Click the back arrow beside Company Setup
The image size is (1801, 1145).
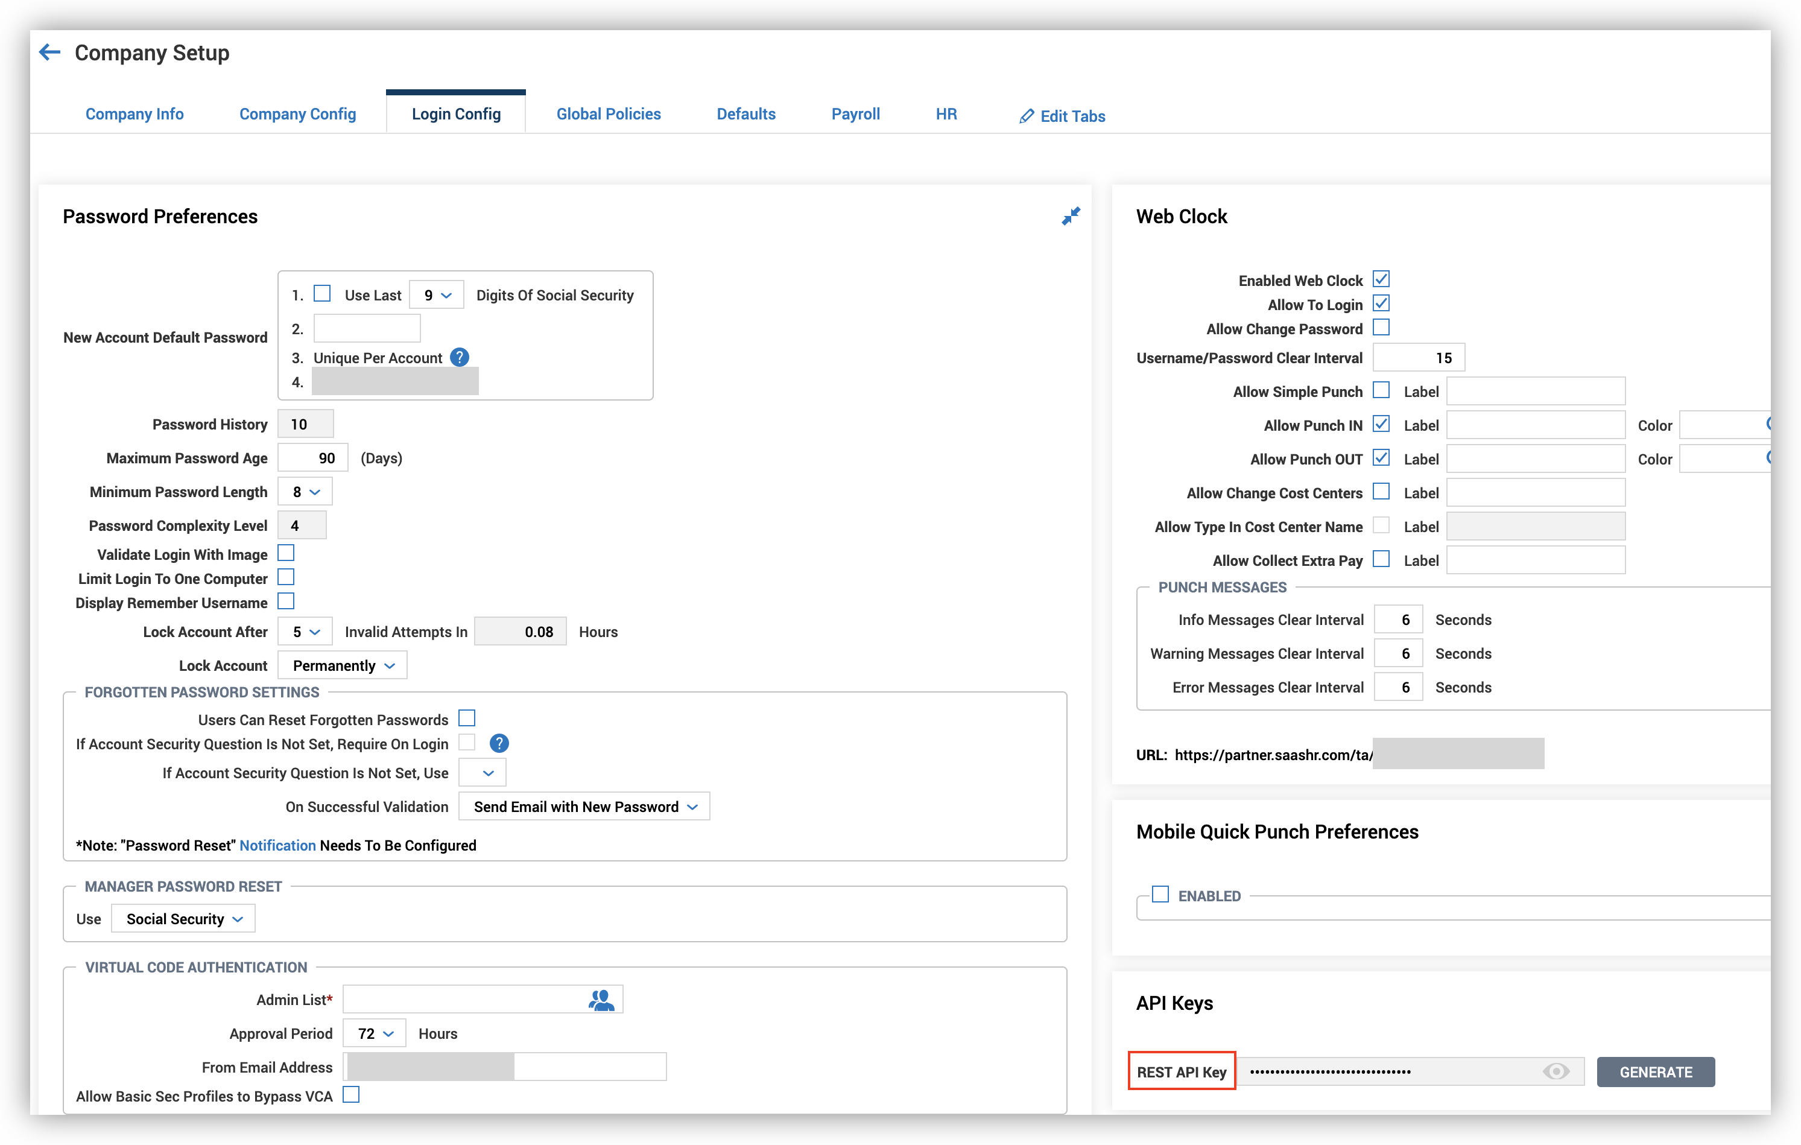[49, 52]
